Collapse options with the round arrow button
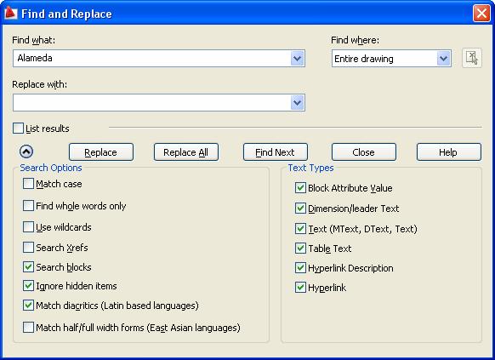Viewport: 495px width, 360px height. pos(26,151)
